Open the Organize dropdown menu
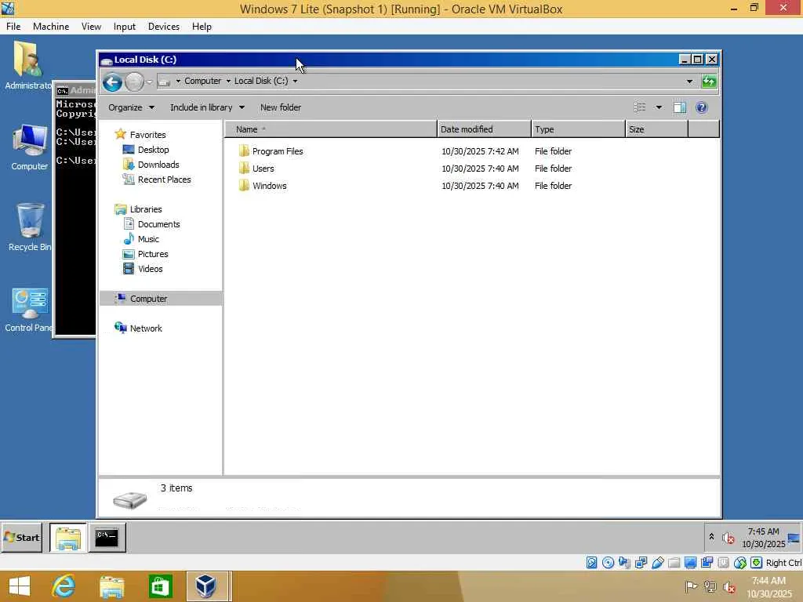 click(x=131, y=107)
